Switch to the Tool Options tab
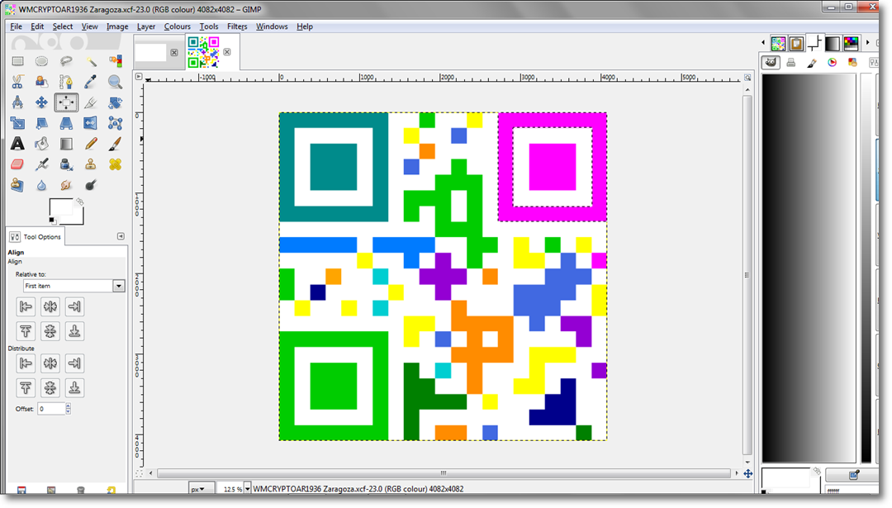 (x=36, y=236)
